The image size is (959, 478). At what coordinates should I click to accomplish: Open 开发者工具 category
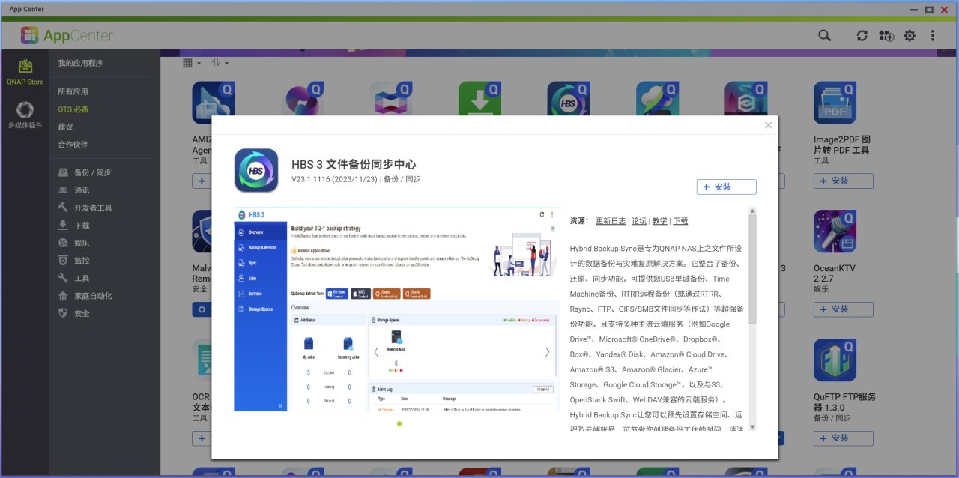pos(85,208)
